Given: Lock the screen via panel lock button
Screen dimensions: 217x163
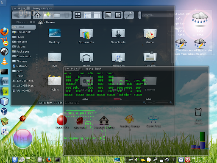Looking at the screenshot, I should coord(181,160).
